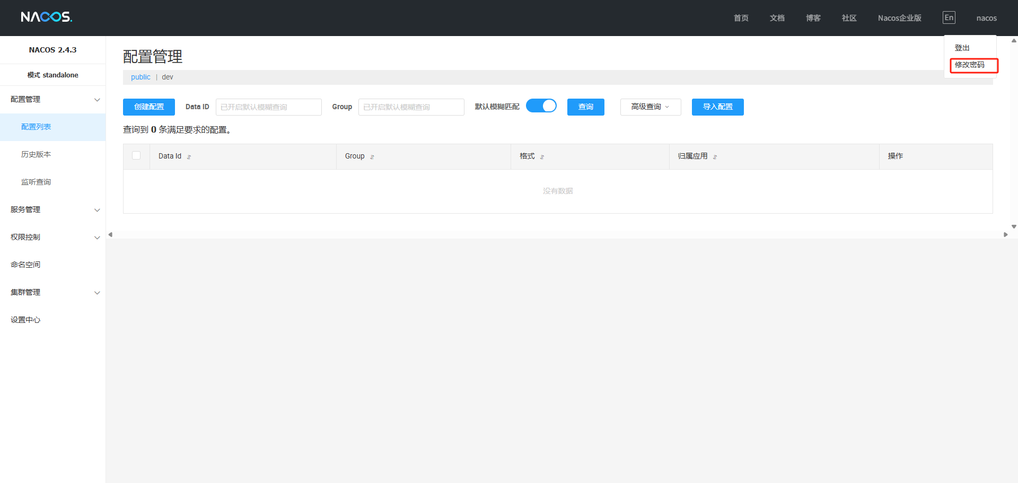
Task: Expand the 集群管理 sidebar section
Action: tap(53, 292)
